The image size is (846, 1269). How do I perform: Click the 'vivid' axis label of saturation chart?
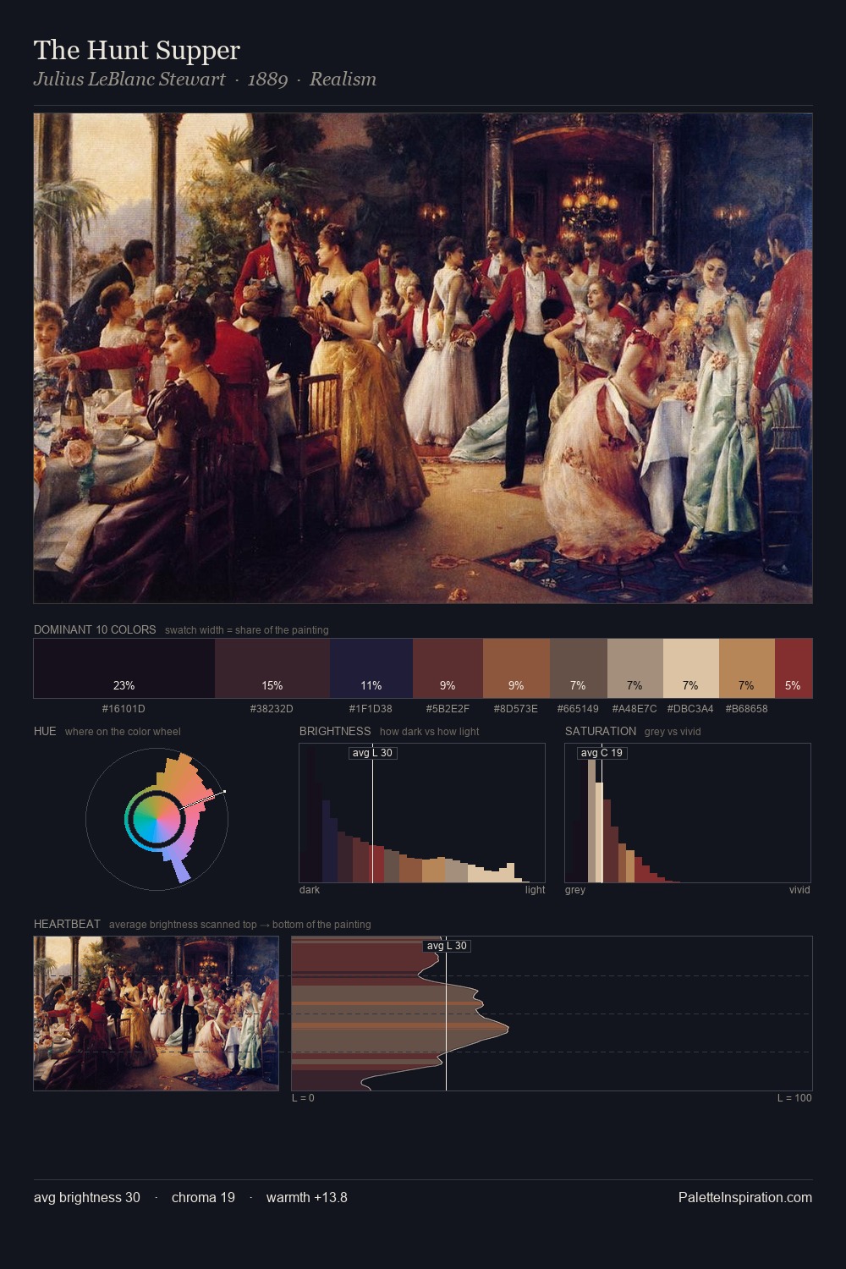click(799, 890)
